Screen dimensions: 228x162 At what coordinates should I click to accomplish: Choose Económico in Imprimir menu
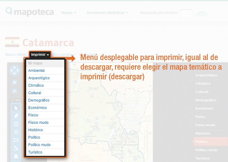coord(45,108)
